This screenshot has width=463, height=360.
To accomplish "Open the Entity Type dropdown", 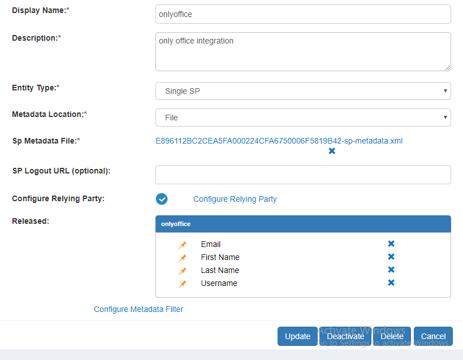I will [303, 91].
